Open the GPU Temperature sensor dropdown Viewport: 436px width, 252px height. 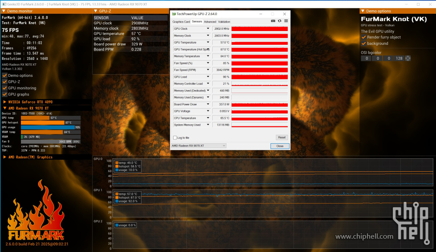pos(208,43)
